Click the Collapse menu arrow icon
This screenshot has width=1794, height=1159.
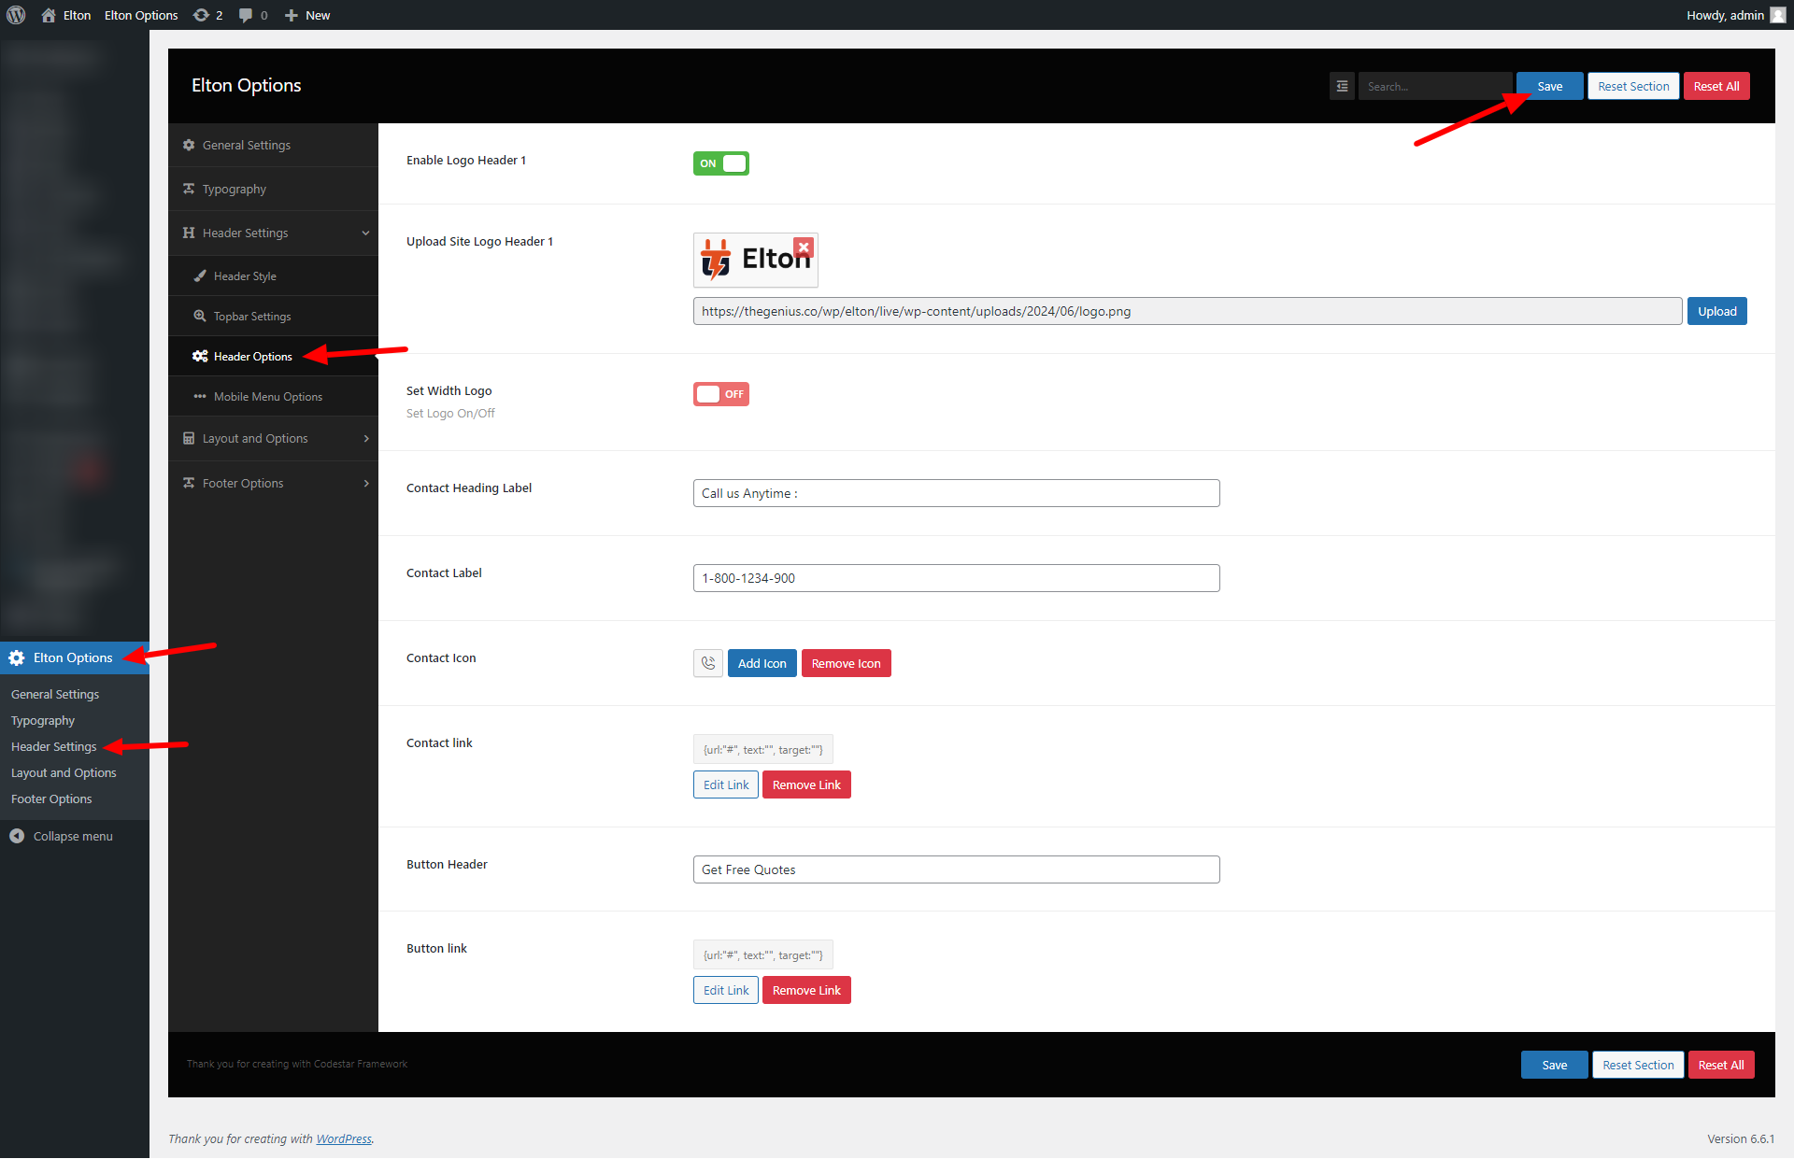17,836
